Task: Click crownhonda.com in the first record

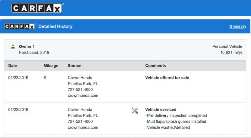Action: [83, 95]
